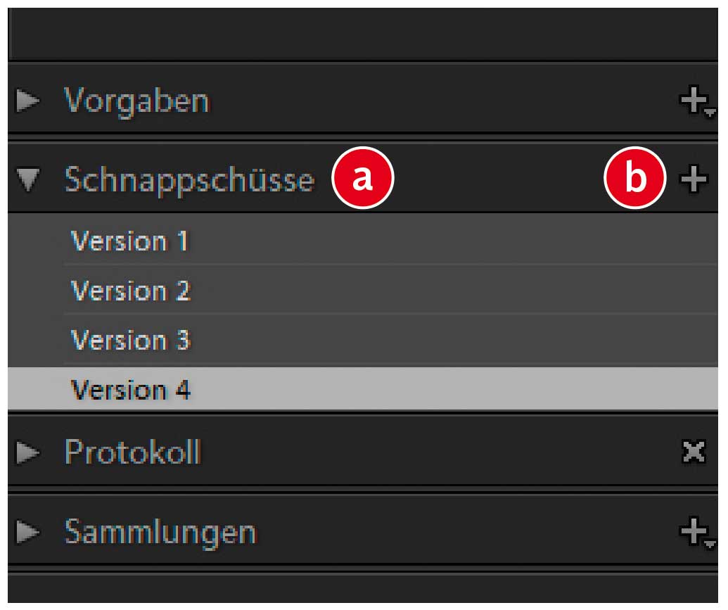Screen dimensions: 728x610
Task: Click the highlighted Version 4 snapshot
Action: pyautogui.click(x=131, y=390)
